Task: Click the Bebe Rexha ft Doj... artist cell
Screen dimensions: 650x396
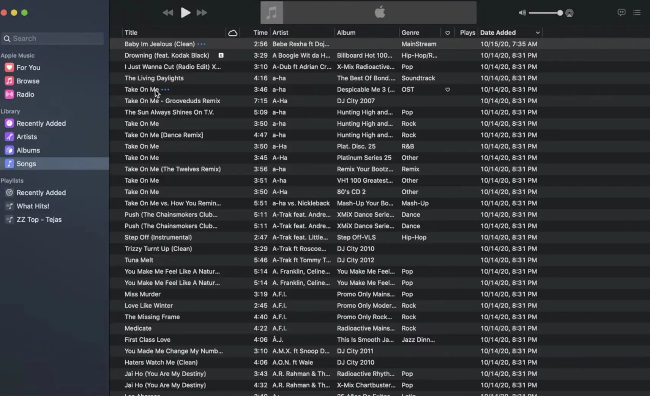Action: 301,44
